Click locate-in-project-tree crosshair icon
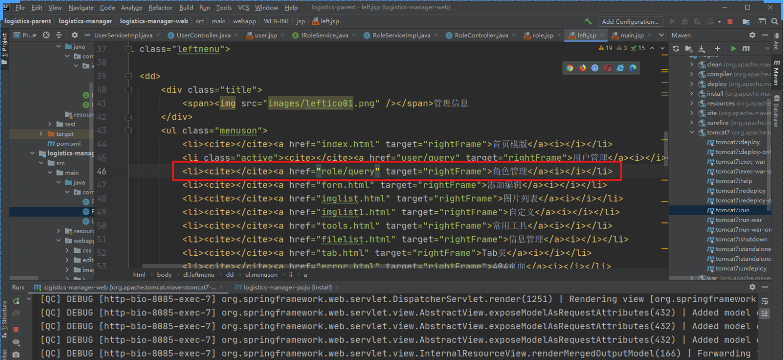 pyautogui.click(x=46, y=35)
